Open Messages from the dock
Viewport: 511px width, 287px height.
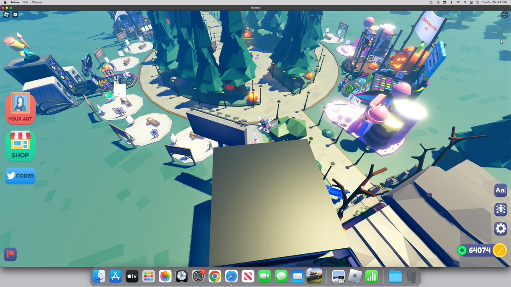tap(281, 276)
